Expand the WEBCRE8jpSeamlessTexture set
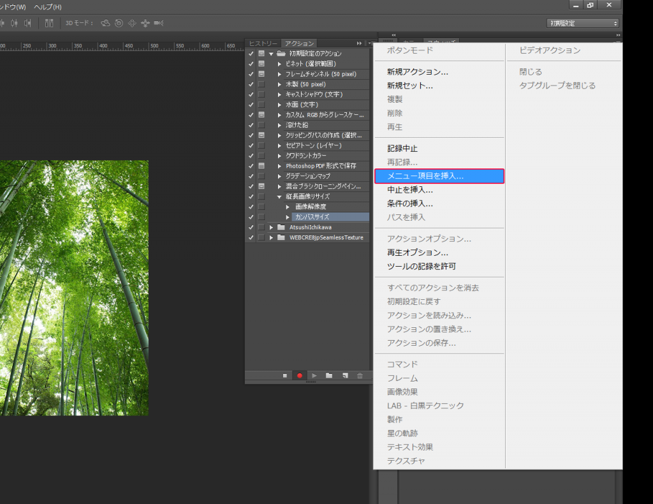 pos(271,237)
